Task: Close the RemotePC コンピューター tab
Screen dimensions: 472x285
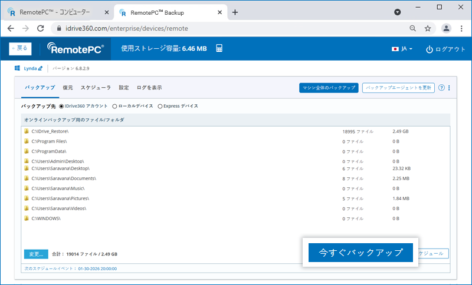Action: pyautogui.click(x=107, y=12)
